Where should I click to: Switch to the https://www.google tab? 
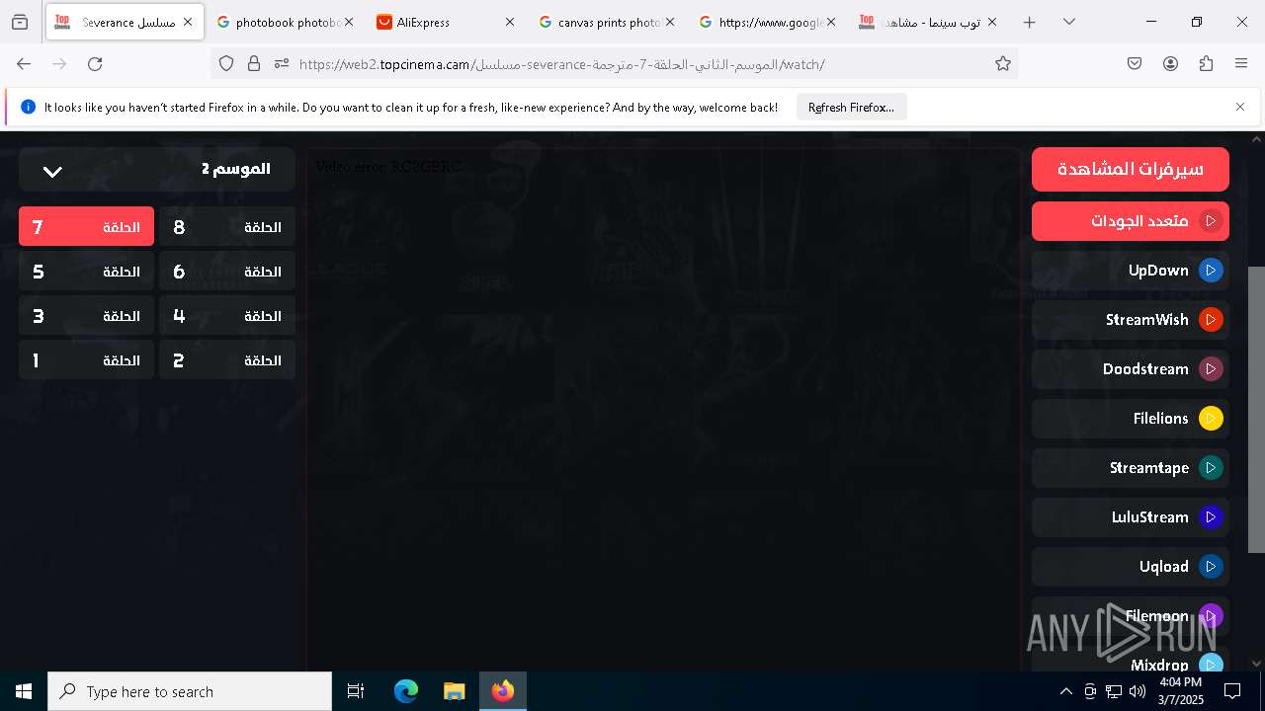click(x=766, y=22)
